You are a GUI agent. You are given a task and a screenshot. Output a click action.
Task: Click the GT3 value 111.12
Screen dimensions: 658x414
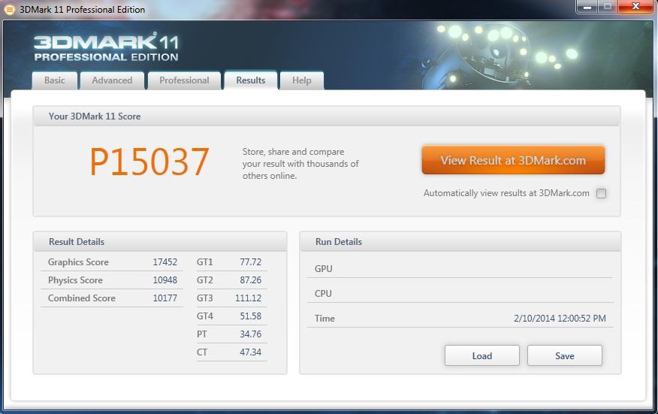pos(248,298)
